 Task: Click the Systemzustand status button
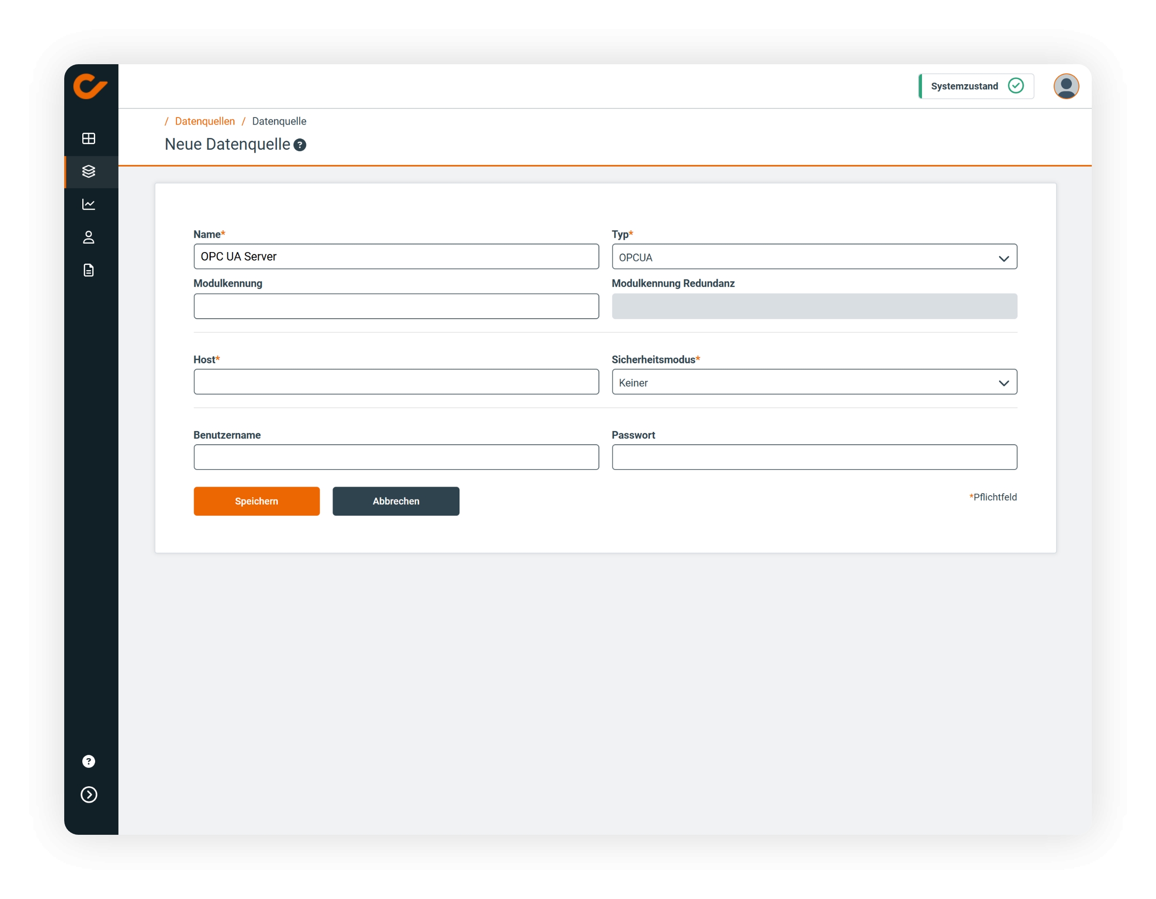pyautogui.click(x=976, y=86)
